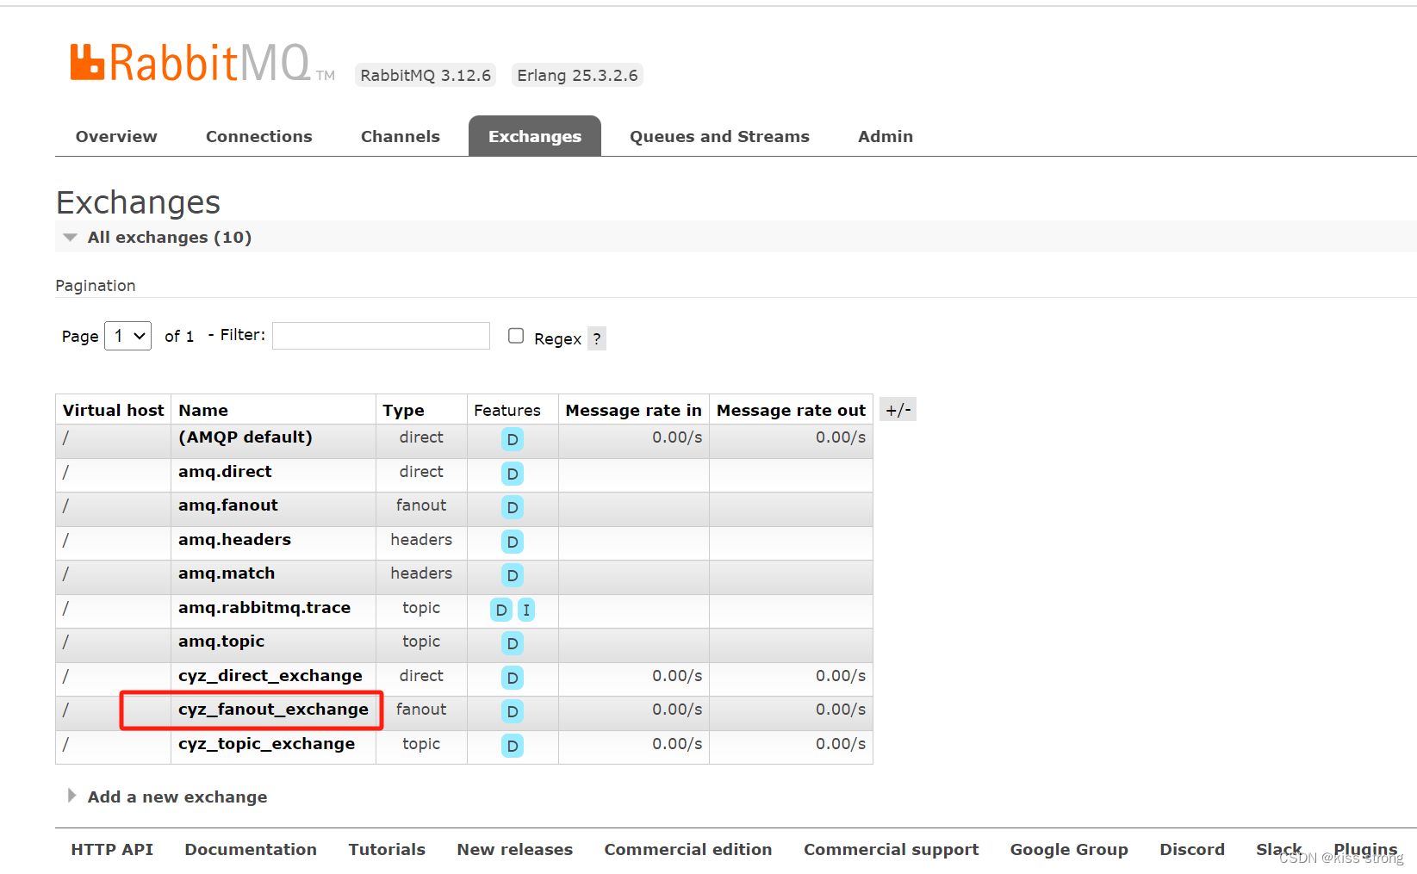This screenshot has height=874, width=1417.
Task: Open the Queues and Streams tab
Action: point(719,136)
